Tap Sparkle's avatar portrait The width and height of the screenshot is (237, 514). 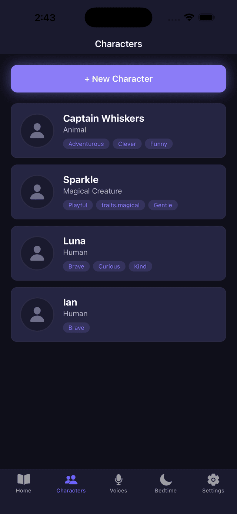(37, 192)
